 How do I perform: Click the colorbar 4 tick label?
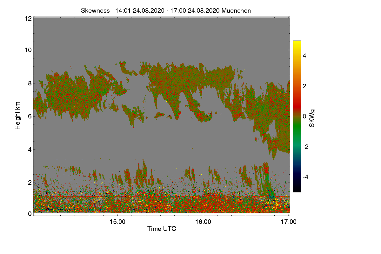coord(304,56)
